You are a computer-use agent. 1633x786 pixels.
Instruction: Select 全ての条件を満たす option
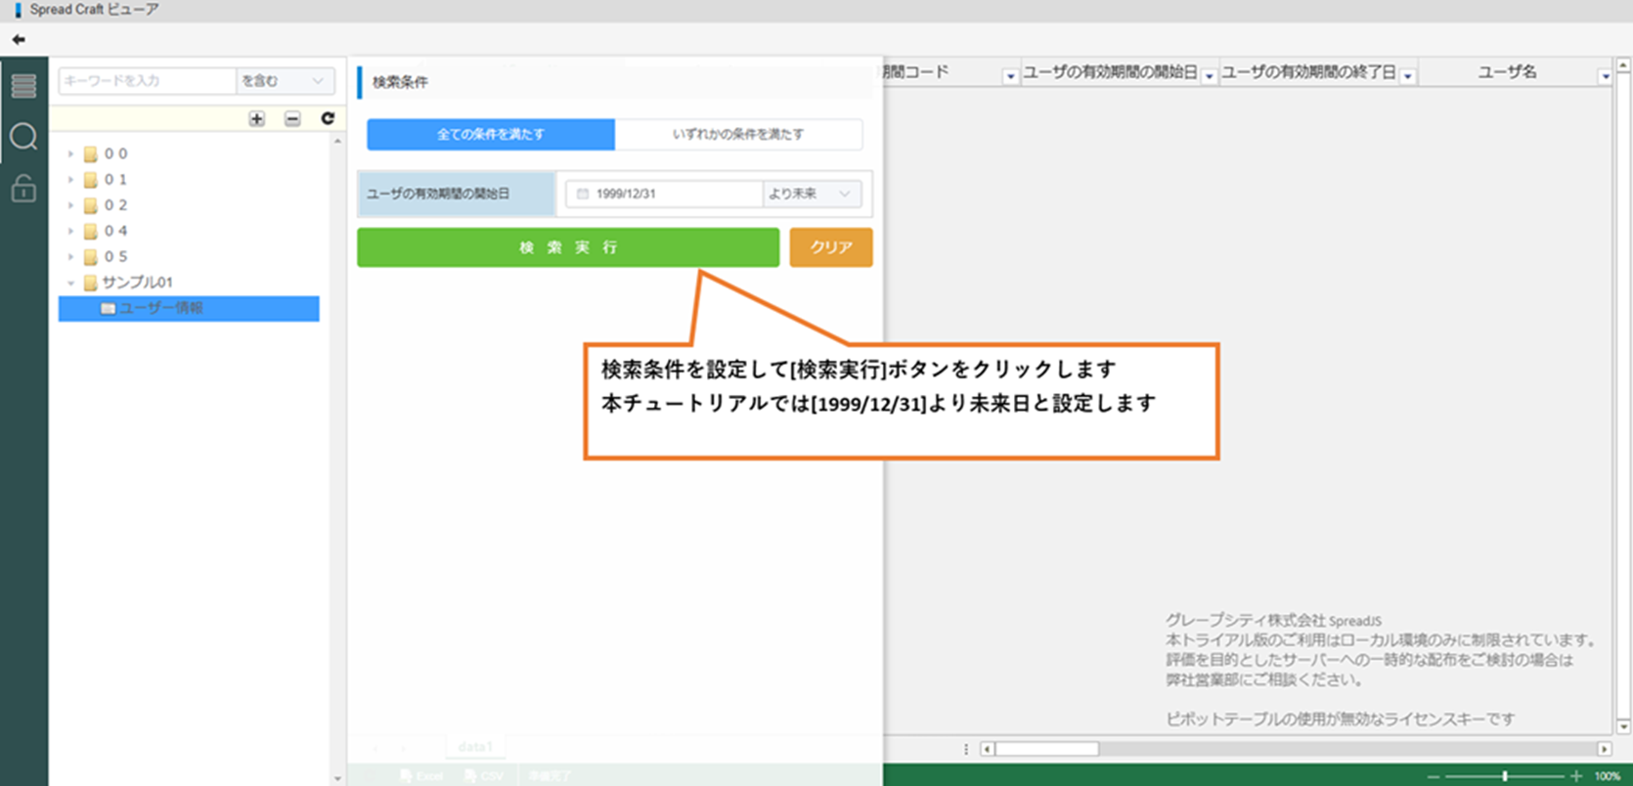[491, 134]
